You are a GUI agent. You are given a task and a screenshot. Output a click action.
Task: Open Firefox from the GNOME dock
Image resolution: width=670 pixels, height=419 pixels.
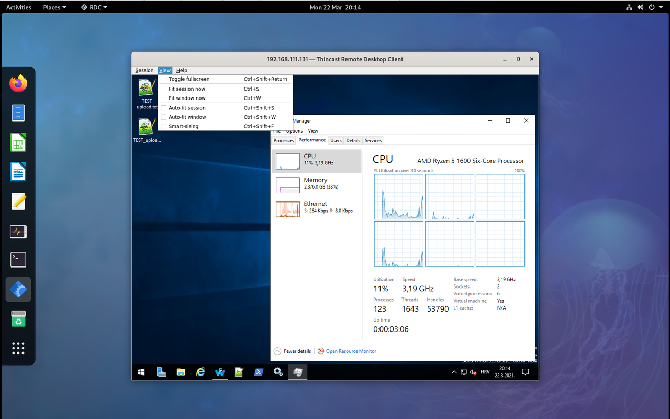[x=18, y=83]
